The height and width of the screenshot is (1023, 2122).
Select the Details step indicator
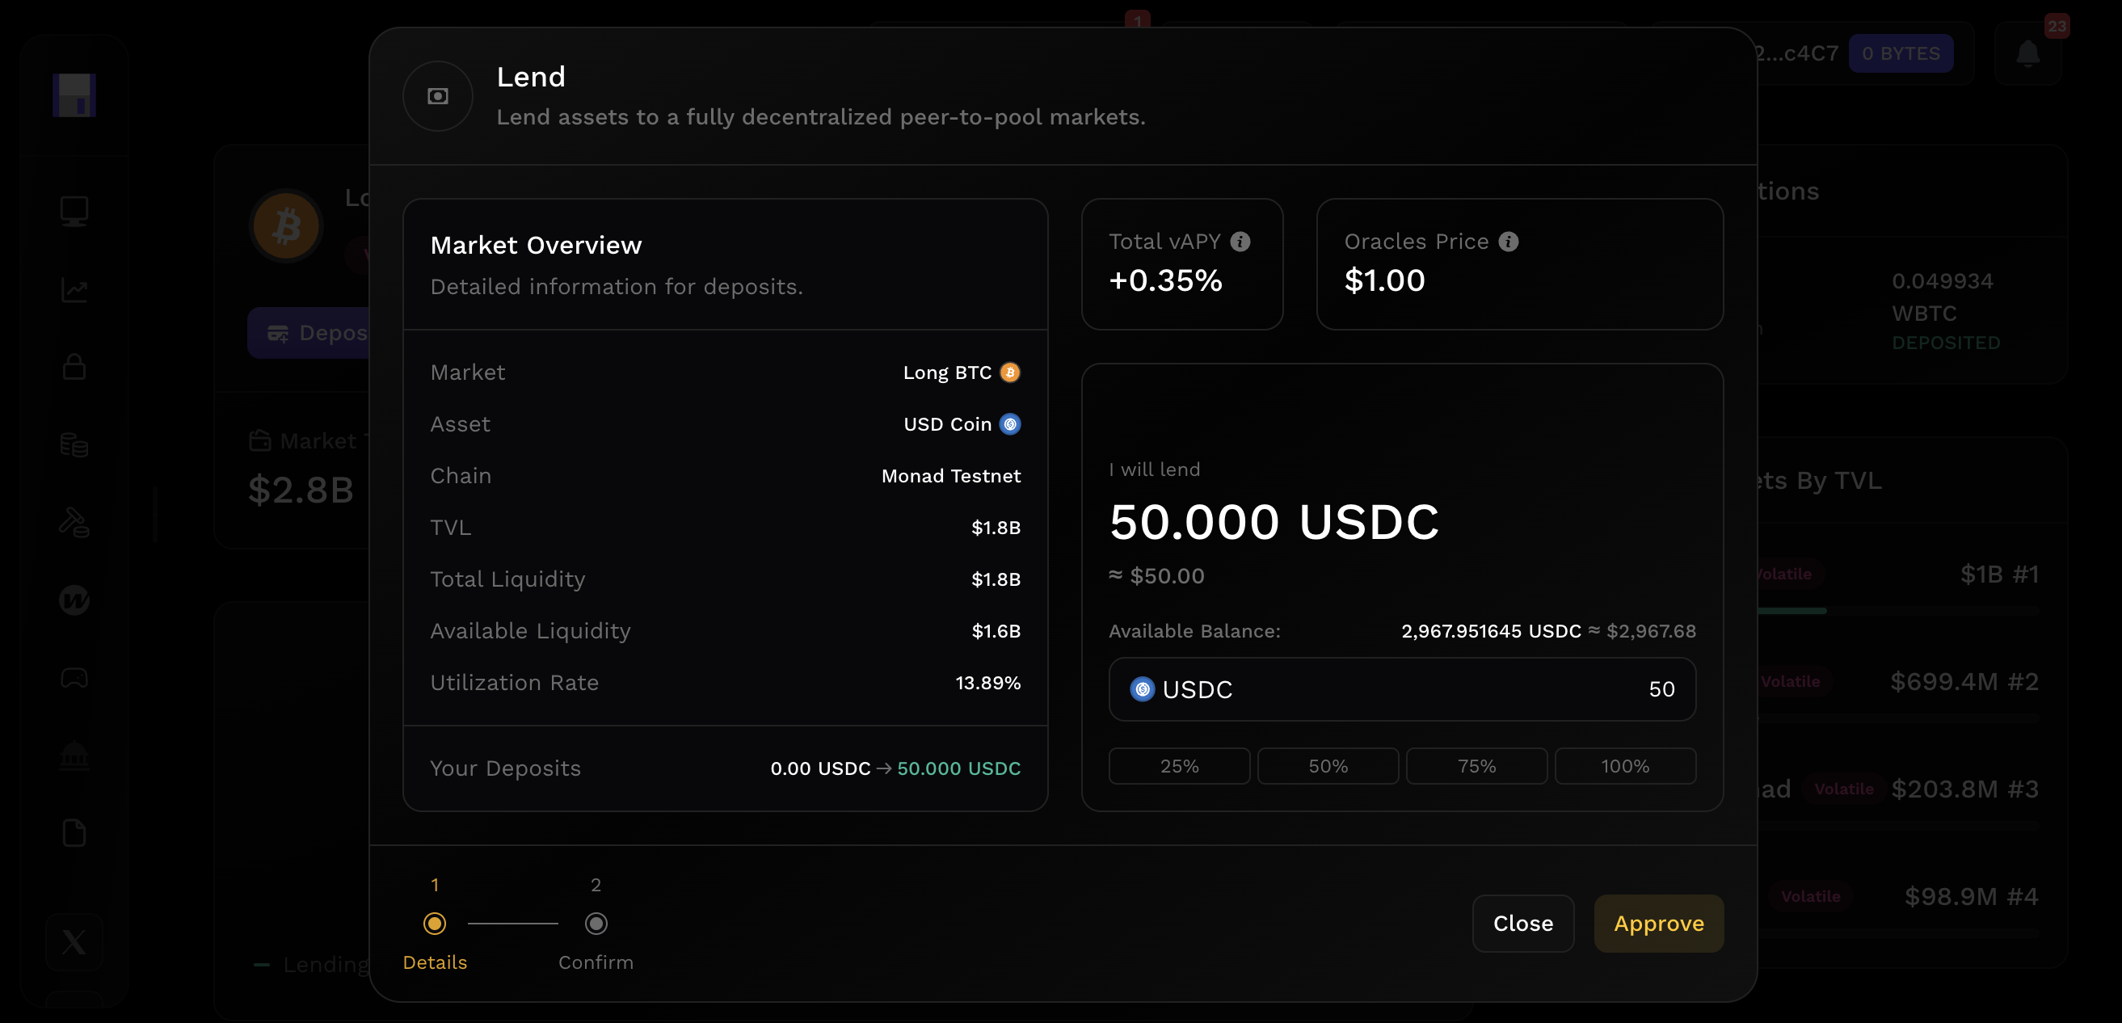pyautogui.click(x=435, y=924)
